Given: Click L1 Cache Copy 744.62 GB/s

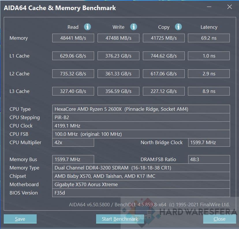Looking at the screenshot, I should click(164, 56).
